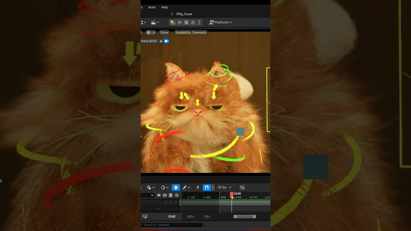Click the 0120 timeline tick label
The width and height of the screenshot is (411, 231).
[254, 197]
